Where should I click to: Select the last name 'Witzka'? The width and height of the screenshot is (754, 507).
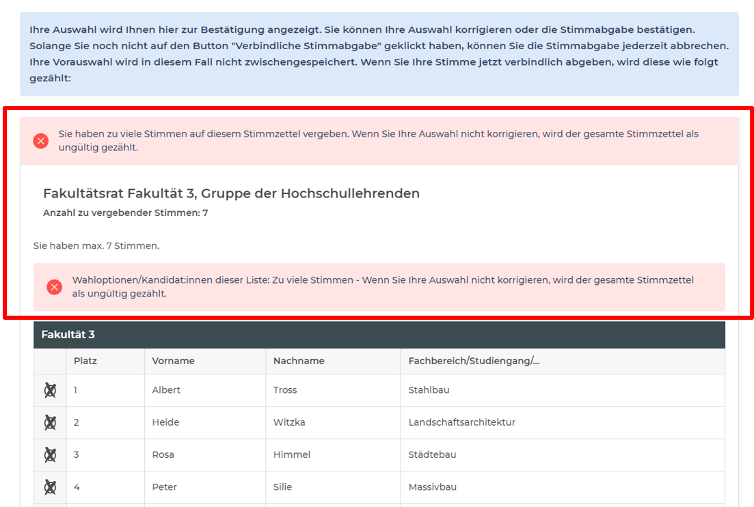tap(289, 422)
